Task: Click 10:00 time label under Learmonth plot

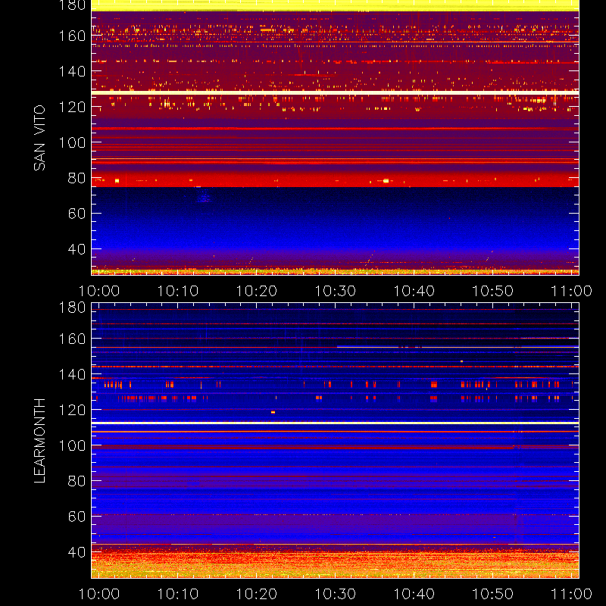Action: pyautogui.click(x=99, y=594)
